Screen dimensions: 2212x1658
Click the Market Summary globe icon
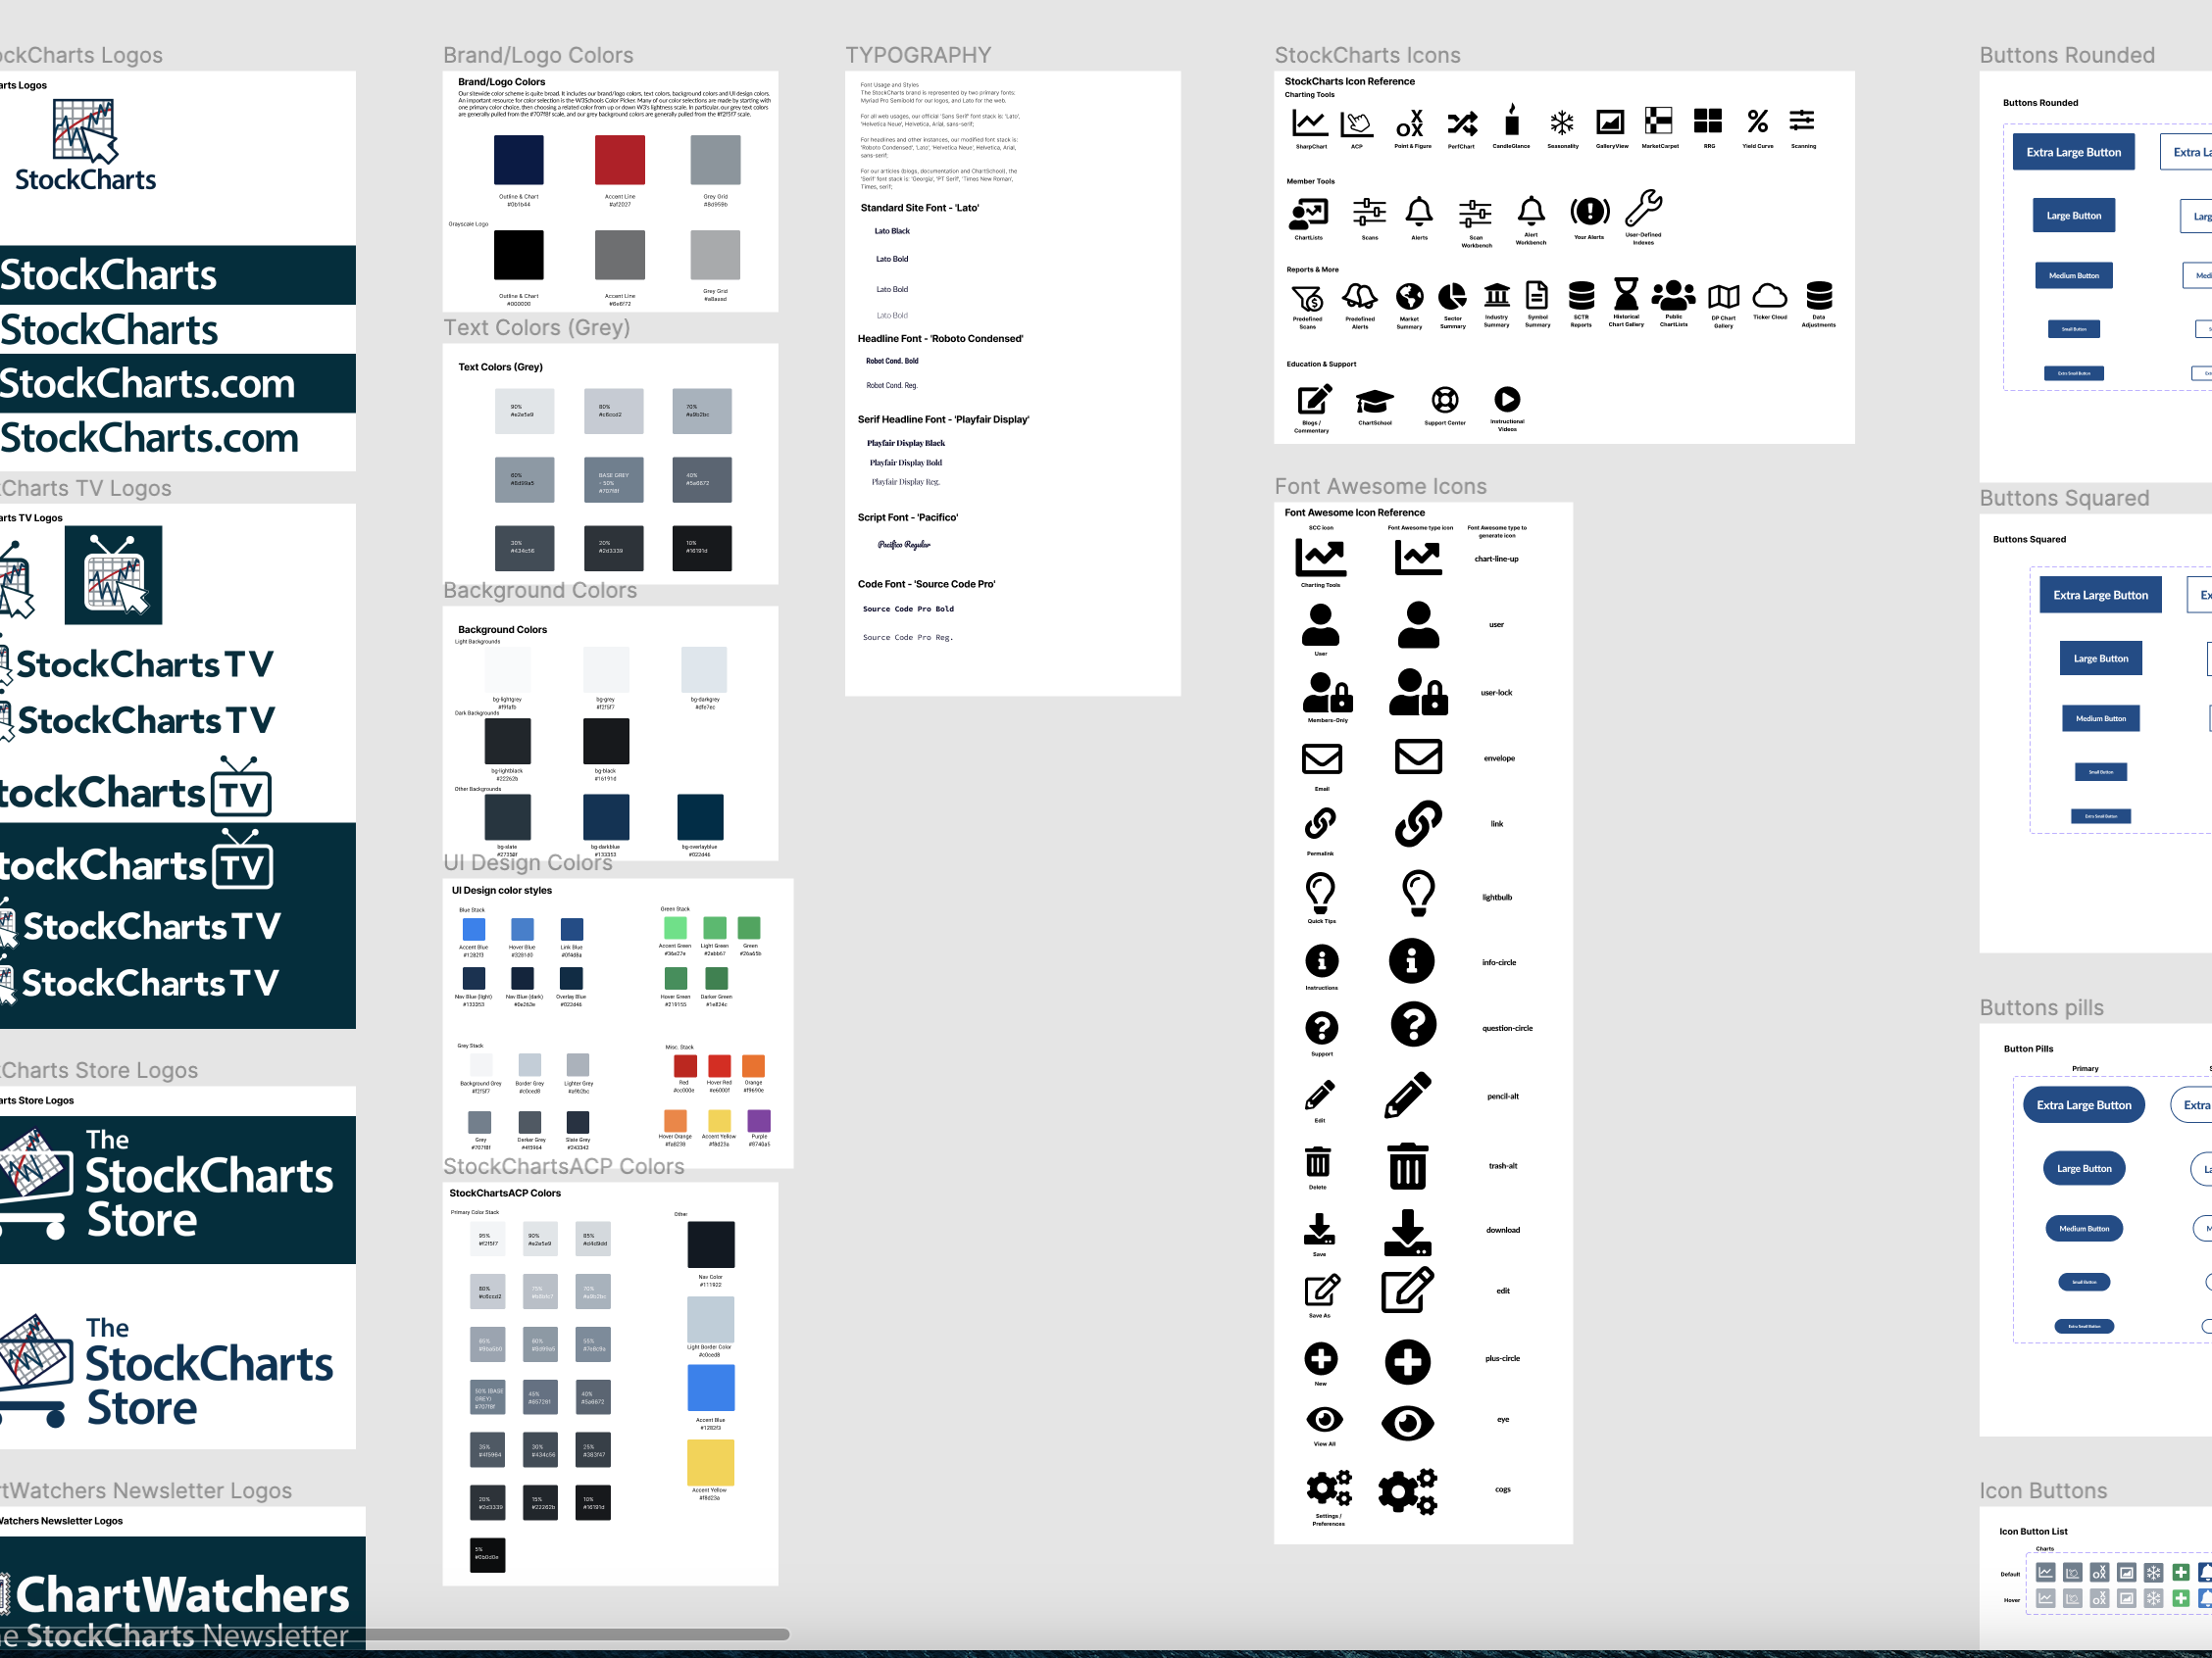(x=1410, y=297)
